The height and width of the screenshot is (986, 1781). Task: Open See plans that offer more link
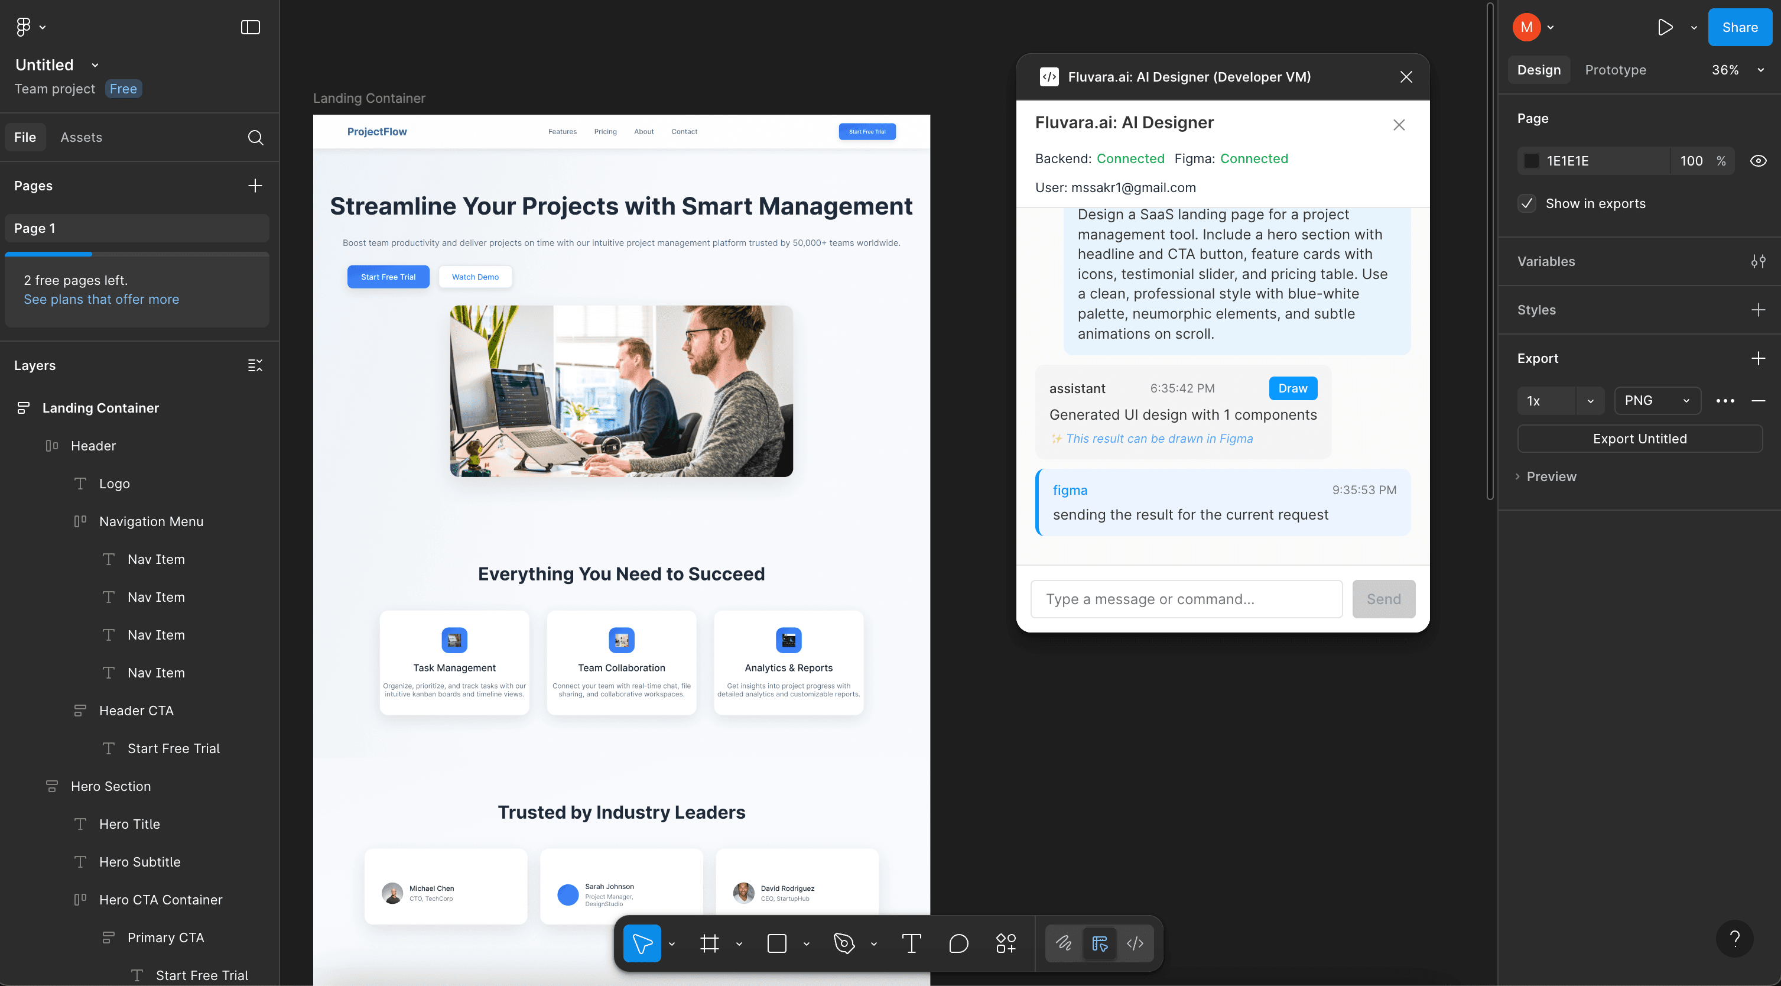coord(101,299)
